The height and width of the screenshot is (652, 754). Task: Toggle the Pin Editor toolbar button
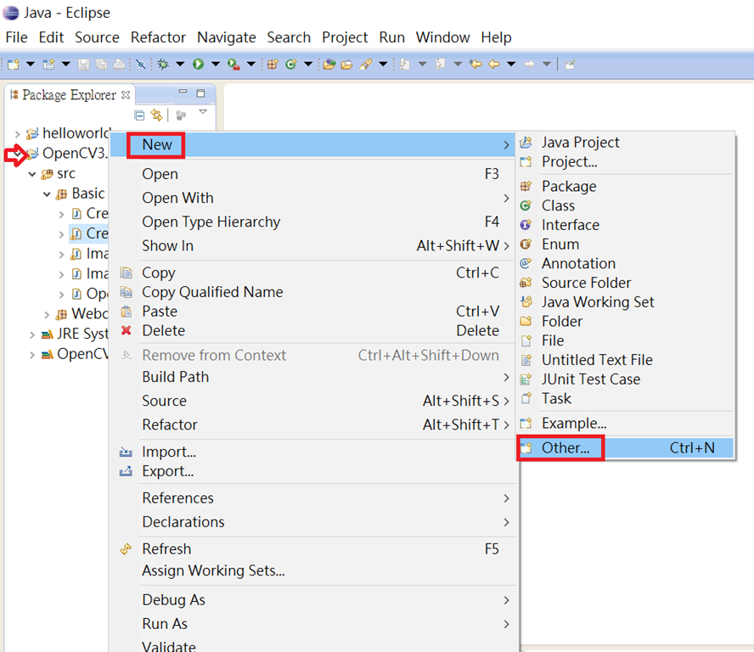point(570,65)
